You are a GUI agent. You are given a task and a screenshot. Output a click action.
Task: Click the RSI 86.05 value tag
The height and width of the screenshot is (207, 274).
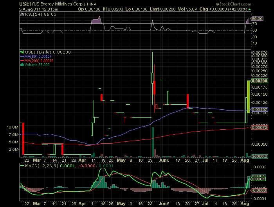click(257, 18)
